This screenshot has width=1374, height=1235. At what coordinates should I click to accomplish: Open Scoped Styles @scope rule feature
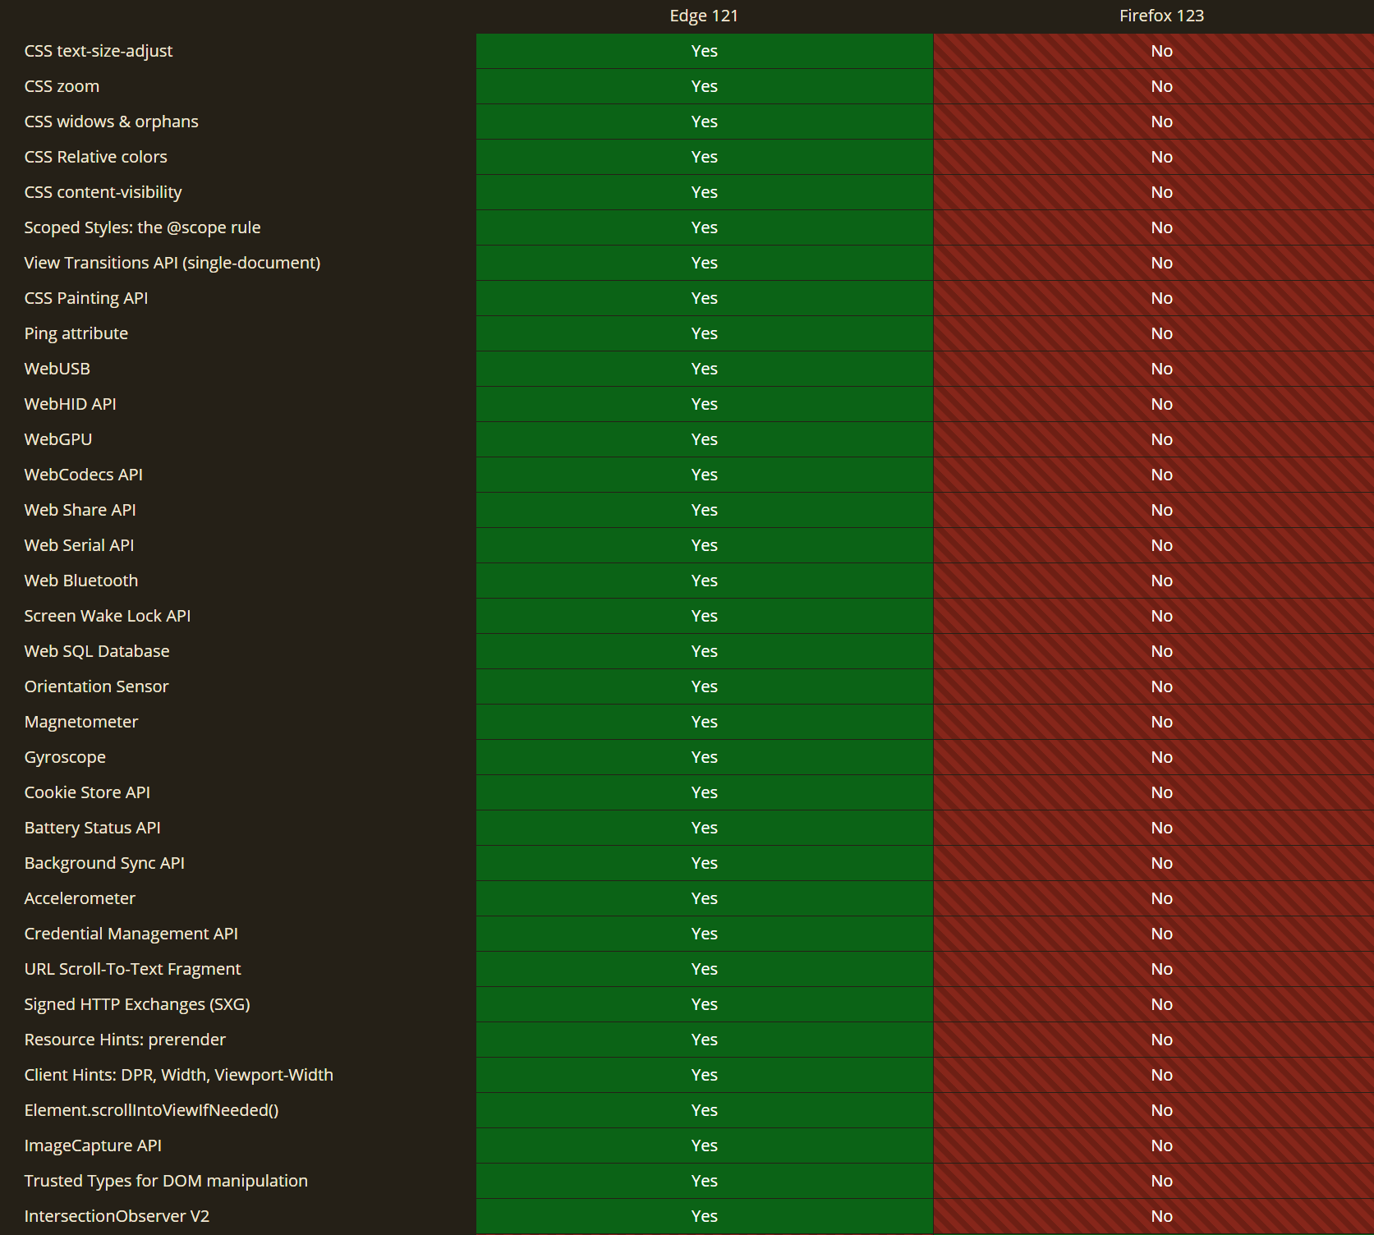[x=142, y=227]
